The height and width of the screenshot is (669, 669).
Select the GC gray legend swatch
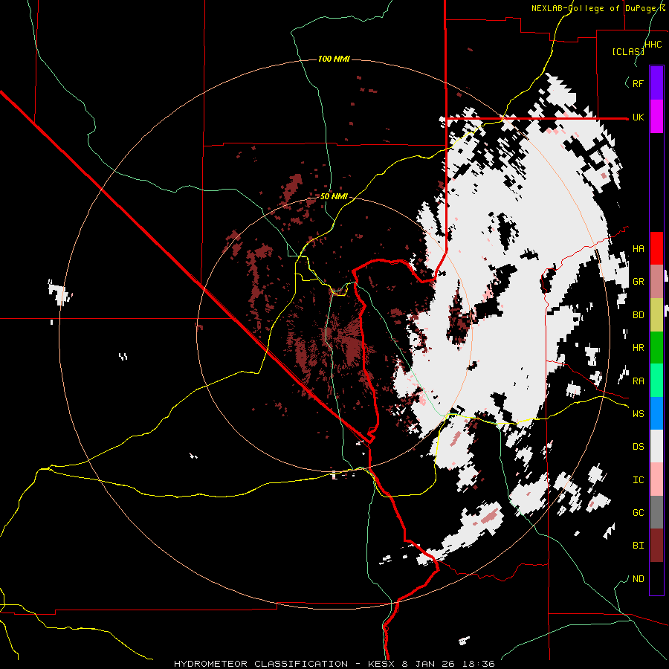tap(656, 512)
